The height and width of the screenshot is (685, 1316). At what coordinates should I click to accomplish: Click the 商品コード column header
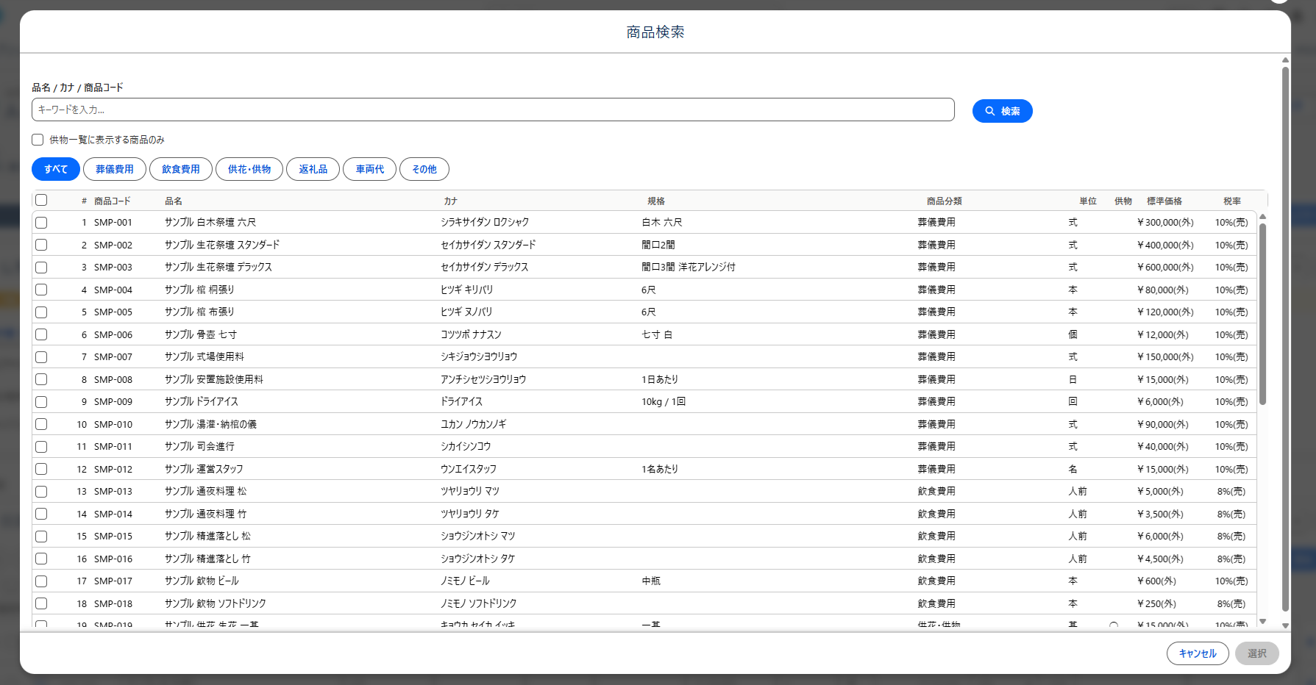pos(113,201)
